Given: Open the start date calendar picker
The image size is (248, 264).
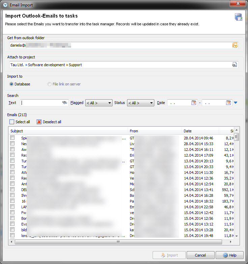Looking at the screenshot, I should pyautogui.click(x=194, y=103).
